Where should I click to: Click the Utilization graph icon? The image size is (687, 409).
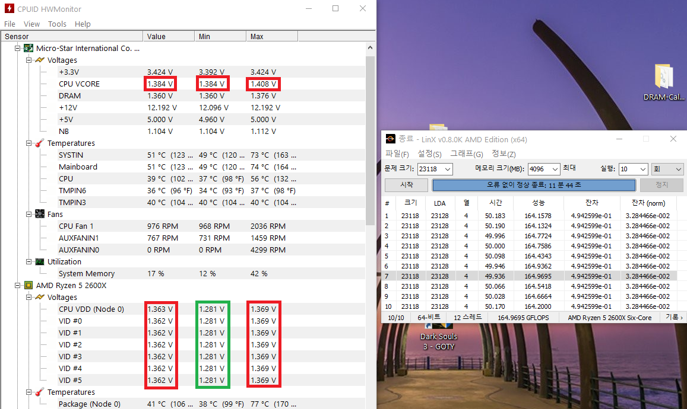coord(40,261)
